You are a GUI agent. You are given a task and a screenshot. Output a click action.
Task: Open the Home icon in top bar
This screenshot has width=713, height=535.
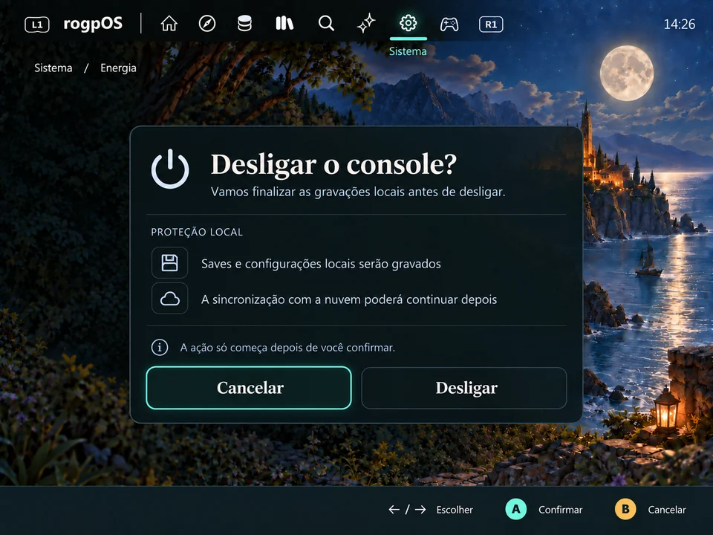pyautogui.click(x=169, y=23)
